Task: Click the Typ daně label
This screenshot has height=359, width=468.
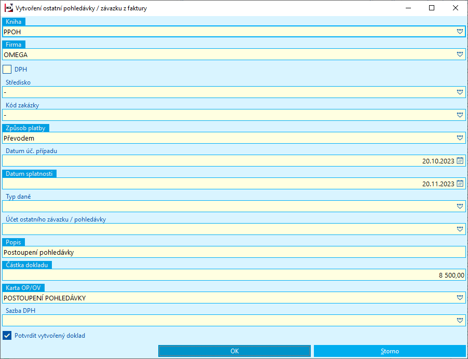Action: tap(18, 197)
